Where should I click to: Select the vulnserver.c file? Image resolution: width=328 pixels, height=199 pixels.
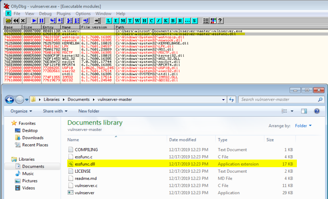[181, 185]
